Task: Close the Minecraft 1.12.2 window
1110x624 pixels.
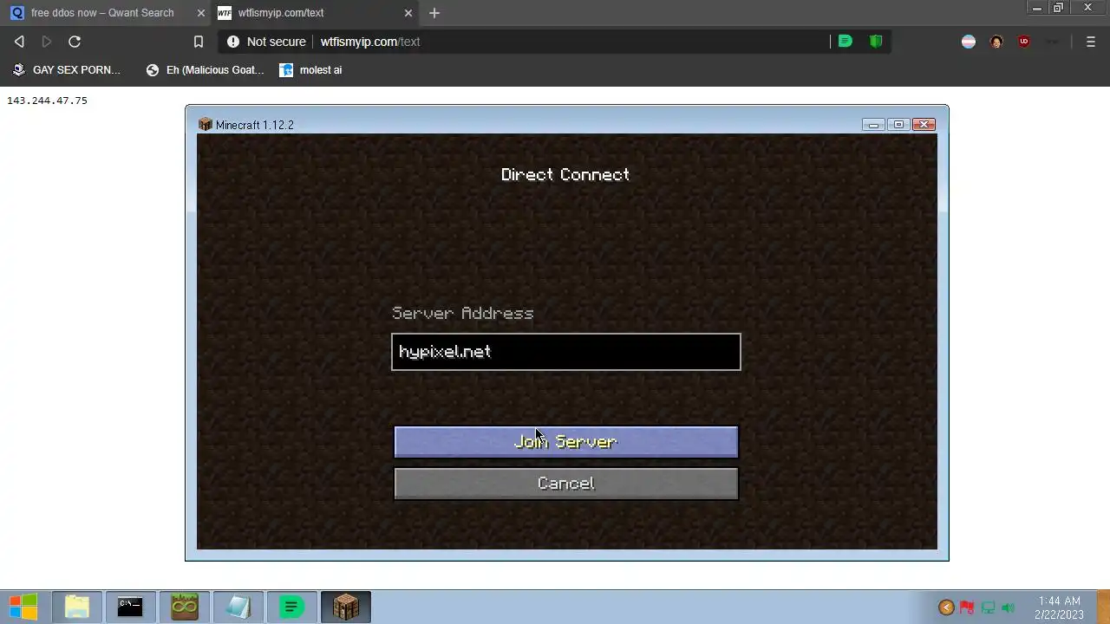Action: click(924, 125)
